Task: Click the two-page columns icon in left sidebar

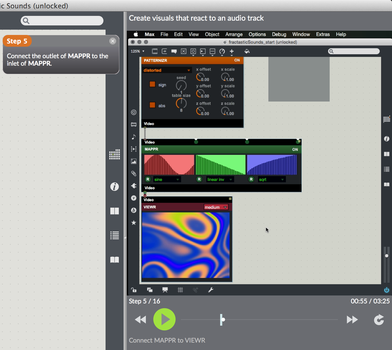Action: click(x=114, y=211)
